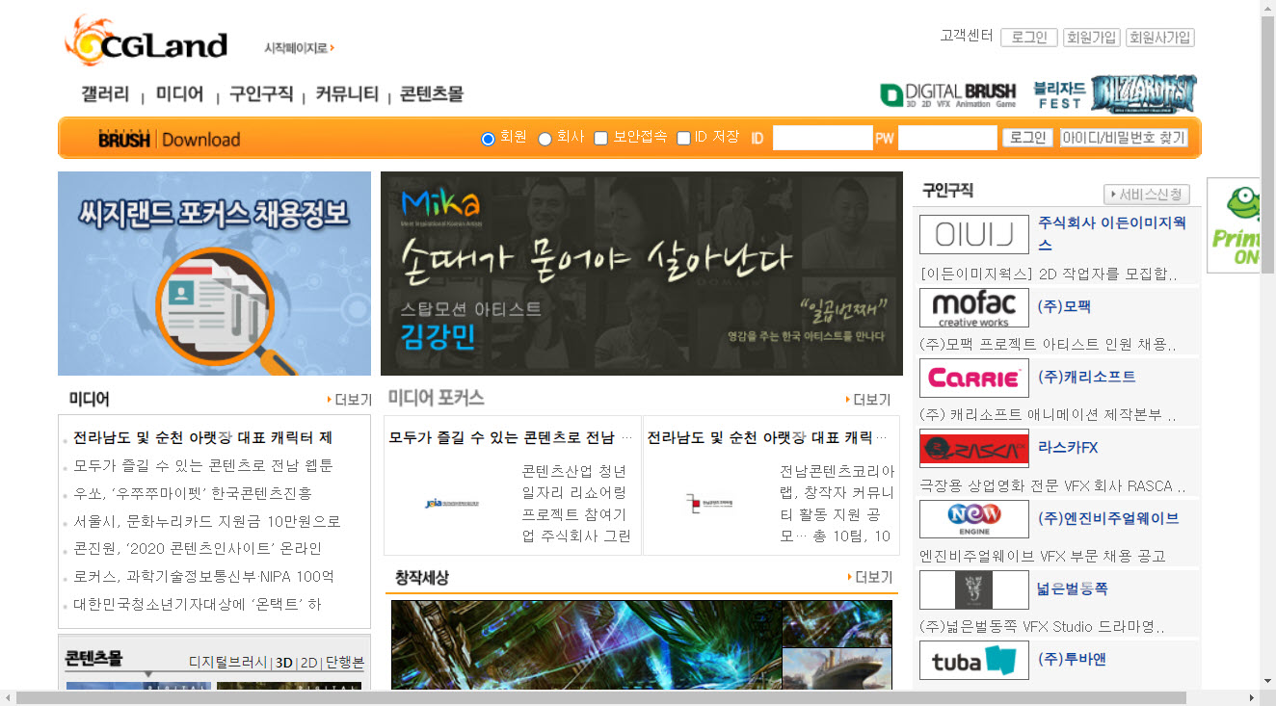Open the Carrie company logo

coord(973,378)
